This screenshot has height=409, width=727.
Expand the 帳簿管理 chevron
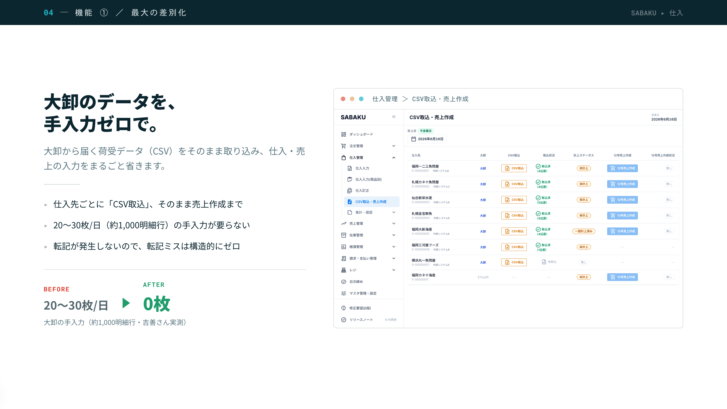click(394, 247)
